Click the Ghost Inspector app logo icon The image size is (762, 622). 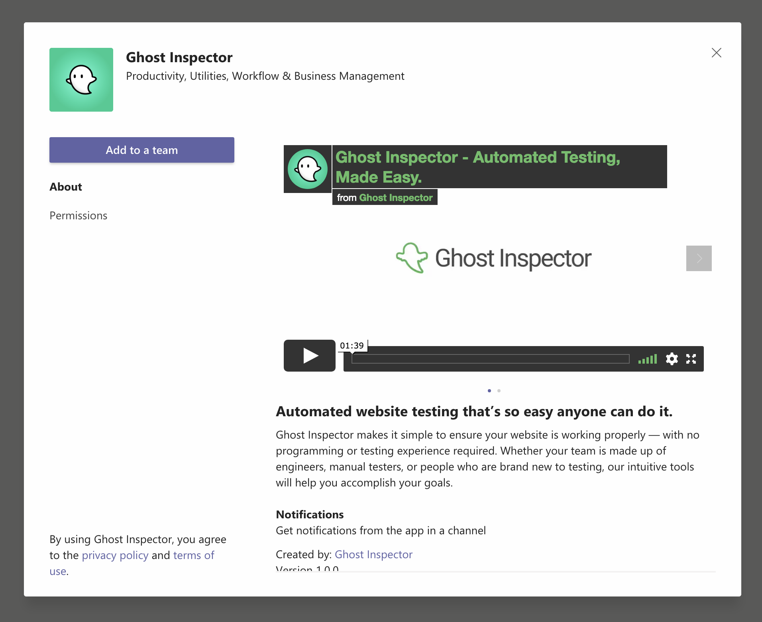[x=81, y=80]
